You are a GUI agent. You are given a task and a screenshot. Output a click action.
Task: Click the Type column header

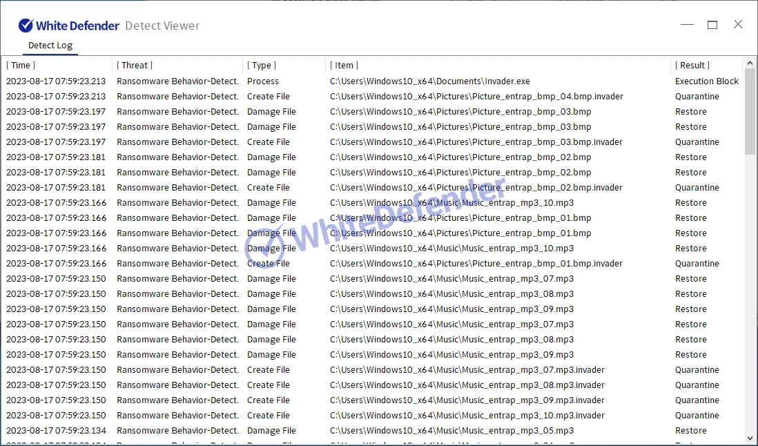[x=261, y=66]
